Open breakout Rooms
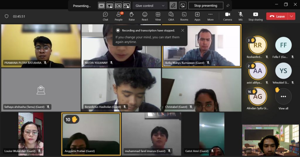Image resolution: width=300 pixels, height=157 pixels. coord(184,16)
